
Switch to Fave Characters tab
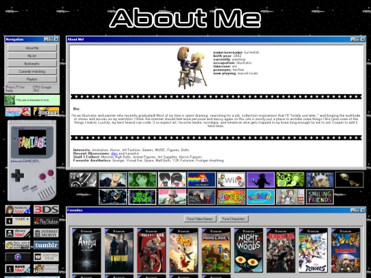click(234, 219)
